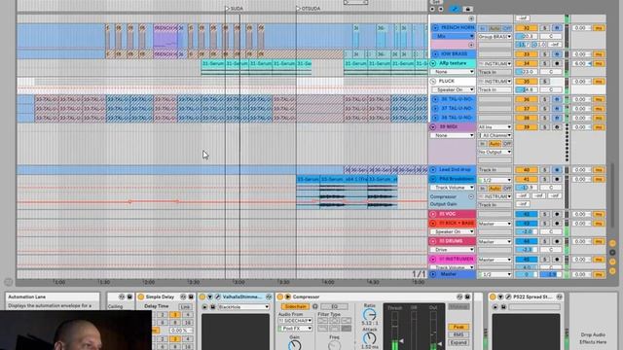Click the blue pencil button above the tracks

455,9
